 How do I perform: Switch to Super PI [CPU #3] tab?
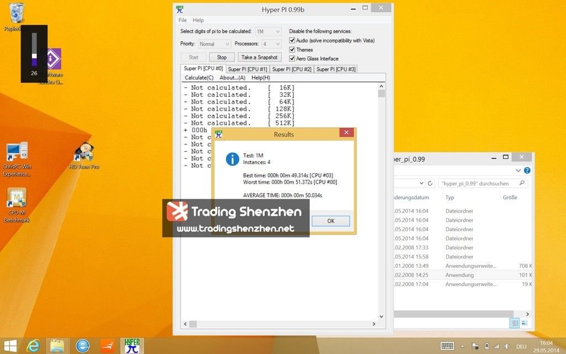coord(336,69)
